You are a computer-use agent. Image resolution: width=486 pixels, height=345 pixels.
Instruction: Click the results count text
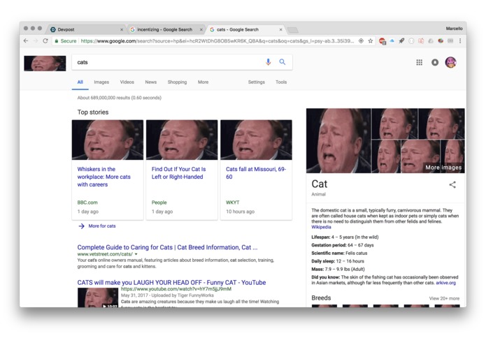pyautogui.click(x=120, y=98)
